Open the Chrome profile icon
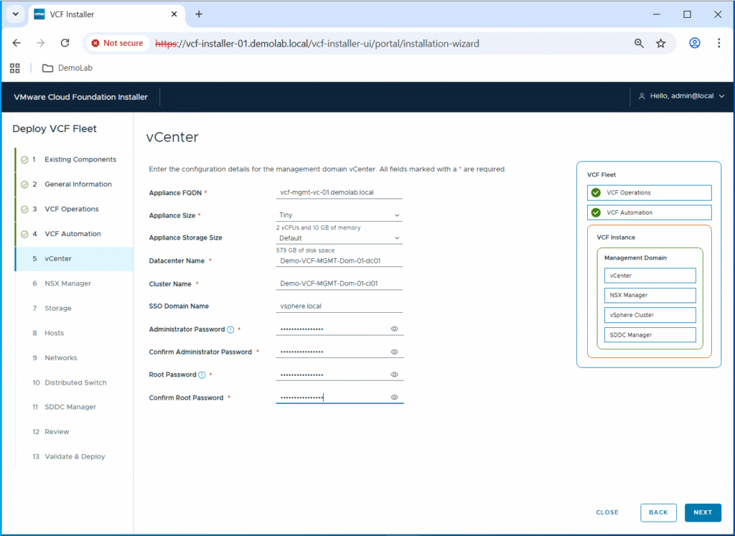Screen dimensions: 735x536 (x=694, y=43)
